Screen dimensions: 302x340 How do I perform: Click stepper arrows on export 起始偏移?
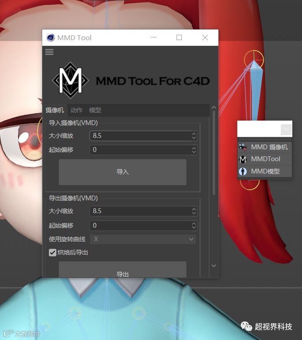pos(194,225)
